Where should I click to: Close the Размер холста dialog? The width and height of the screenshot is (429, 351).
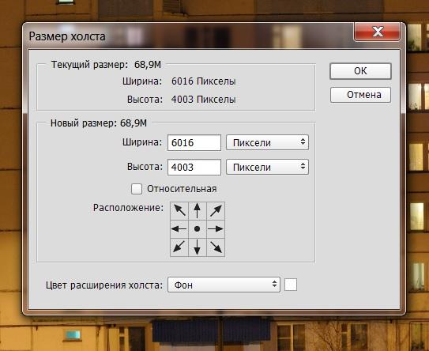[378, 32]
